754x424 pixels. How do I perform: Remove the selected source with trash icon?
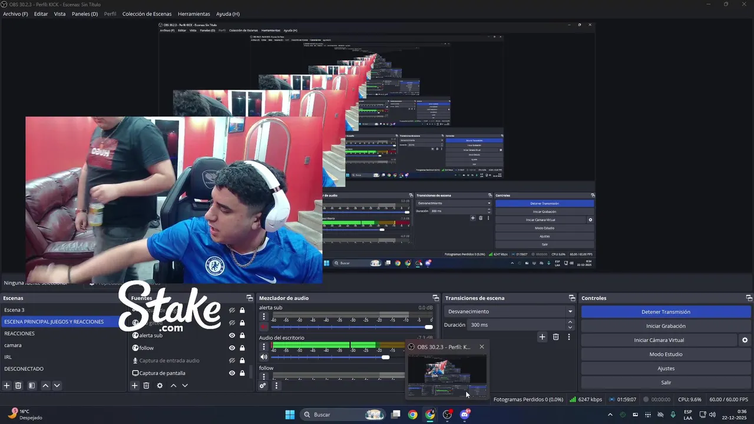[x=146, y=386]
